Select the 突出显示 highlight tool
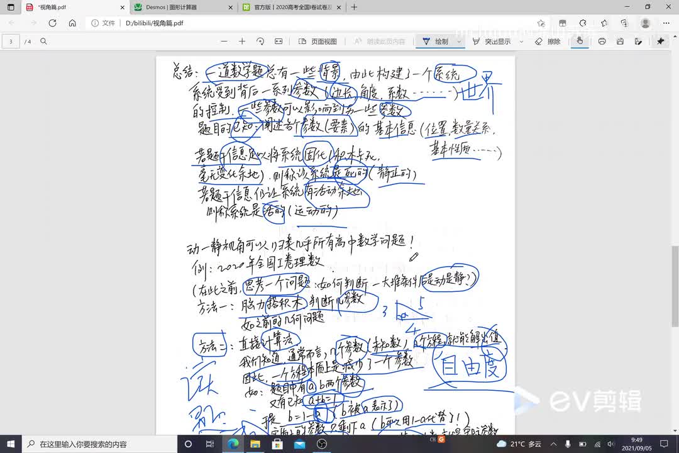 (492, 41)
